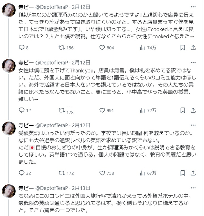This screenshot has width=204, height=216.
Task: Like the tweet with 758 likes
Action: point(102,173)
